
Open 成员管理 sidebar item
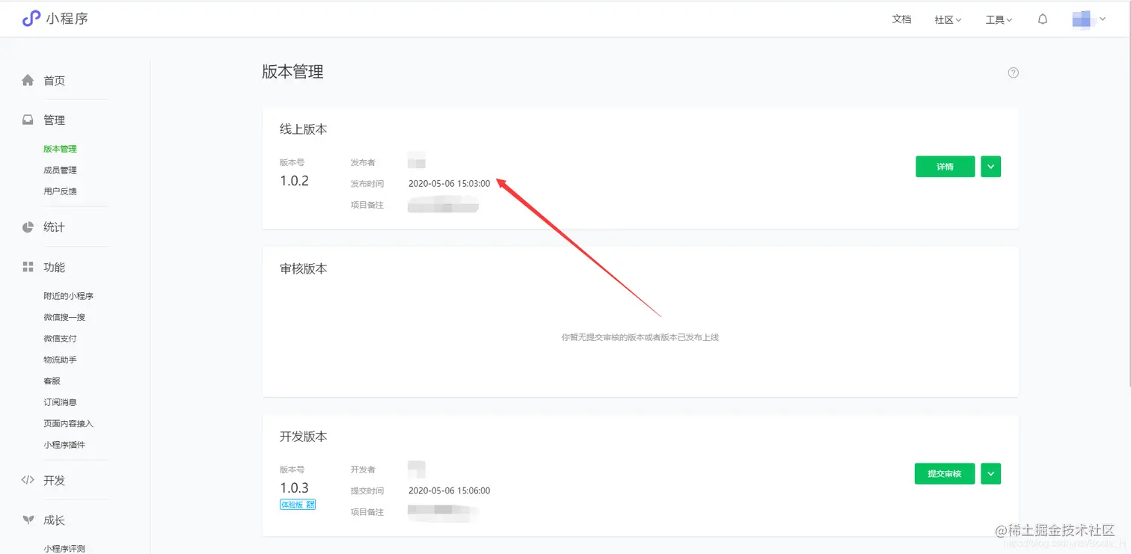pyautogui.click(x=60, y=170)
